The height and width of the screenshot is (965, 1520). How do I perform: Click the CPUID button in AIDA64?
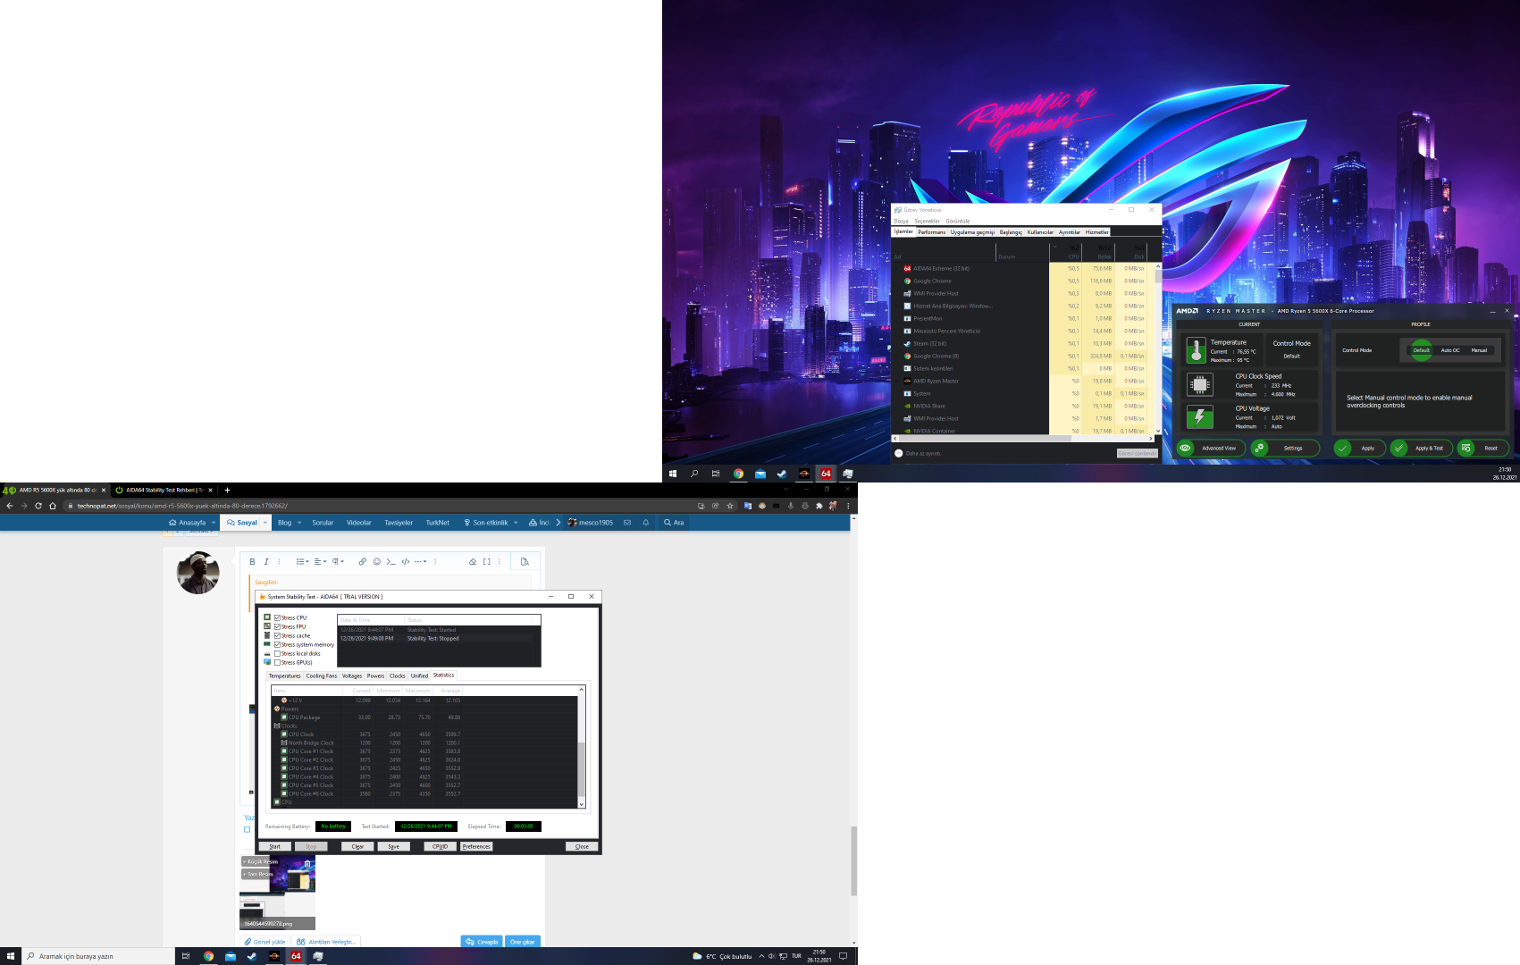[440, 846]
